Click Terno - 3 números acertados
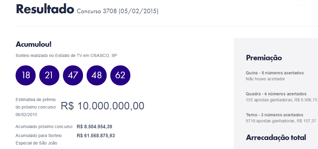 [x=275, y=115]
